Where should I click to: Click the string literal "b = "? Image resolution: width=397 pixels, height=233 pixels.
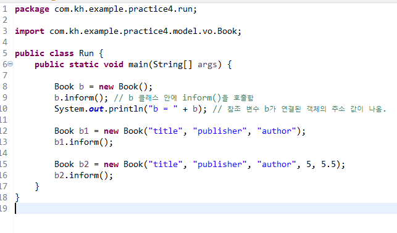tap(163, 109)
